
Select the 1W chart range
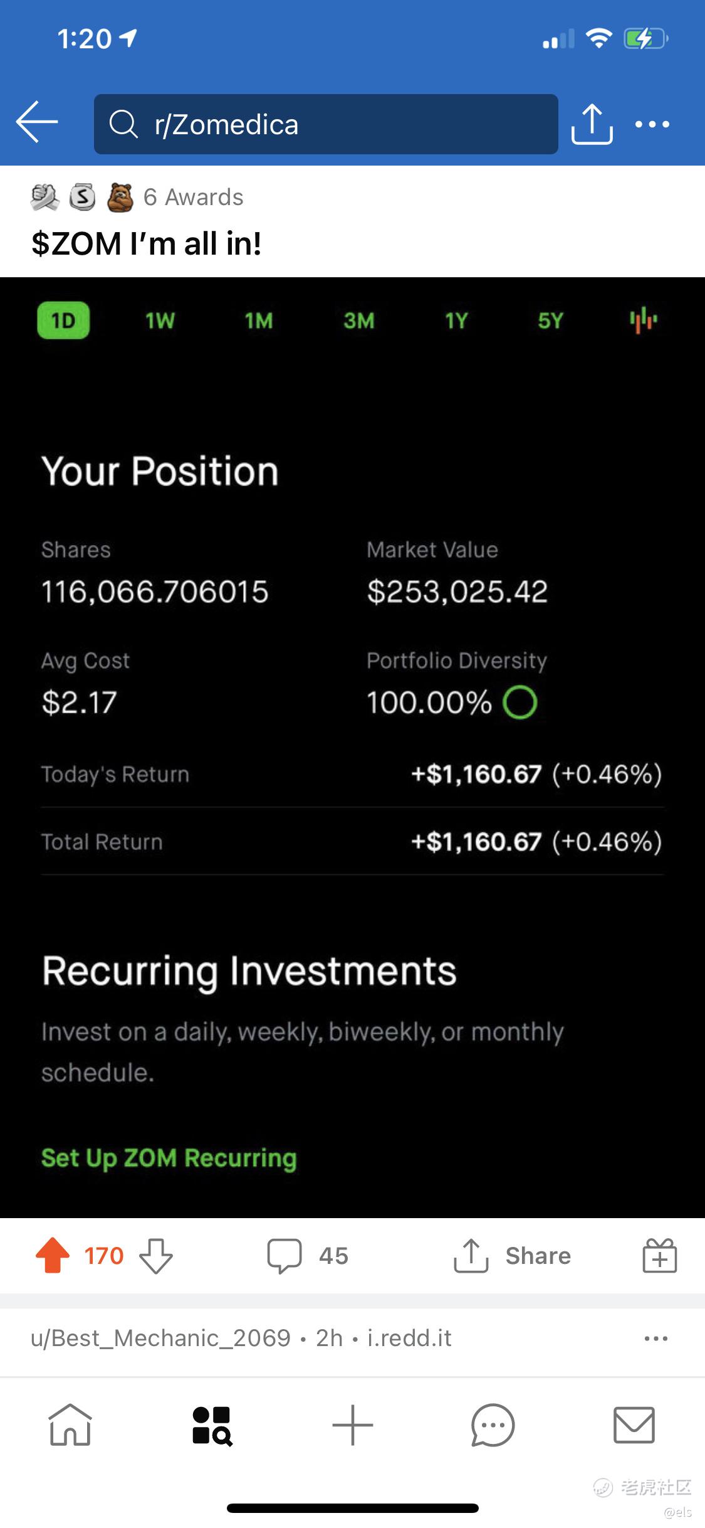[160, 321]
